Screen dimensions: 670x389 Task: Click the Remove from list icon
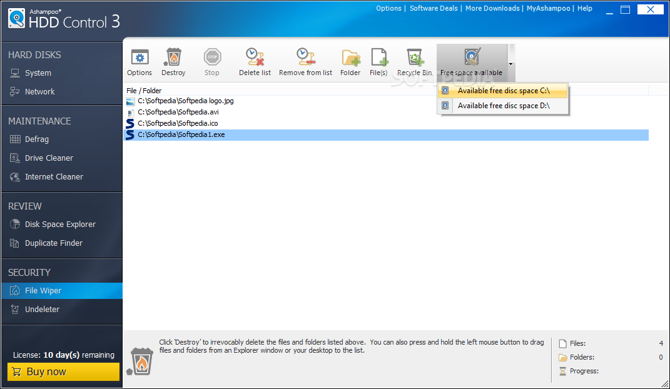click(x=305, y=57)
